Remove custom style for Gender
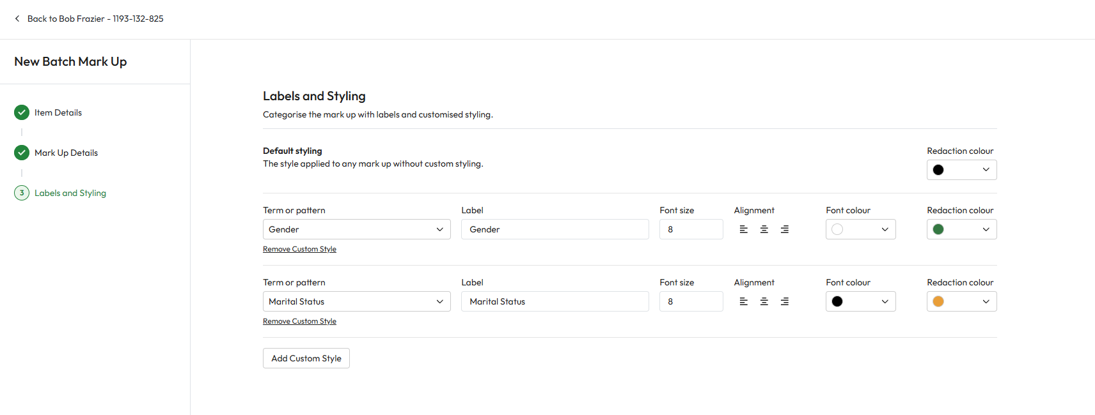1095x415 pixels. 299,249
